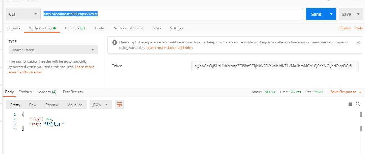
Task: Click the request URL field
Action: pos(172,14)
